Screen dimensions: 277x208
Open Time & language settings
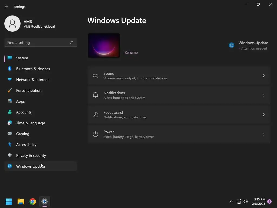point(41,123)
